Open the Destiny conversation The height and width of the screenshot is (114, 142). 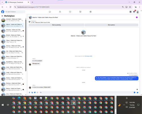12,79
